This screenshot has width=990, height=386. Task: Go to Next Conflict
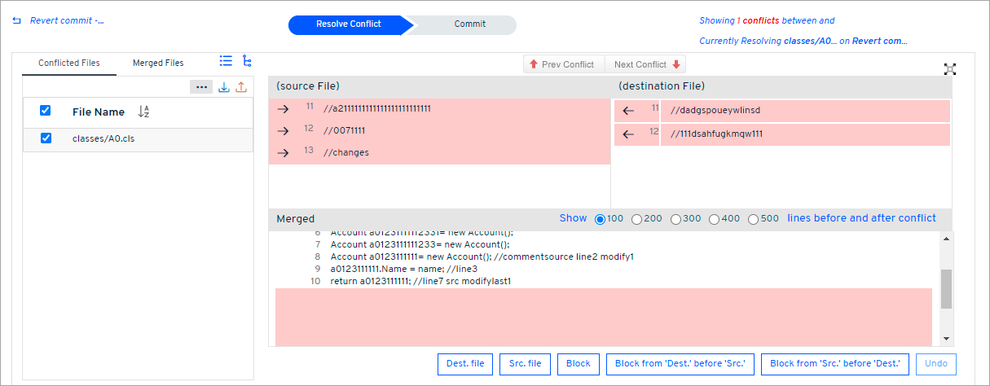(x=648, y=64)
